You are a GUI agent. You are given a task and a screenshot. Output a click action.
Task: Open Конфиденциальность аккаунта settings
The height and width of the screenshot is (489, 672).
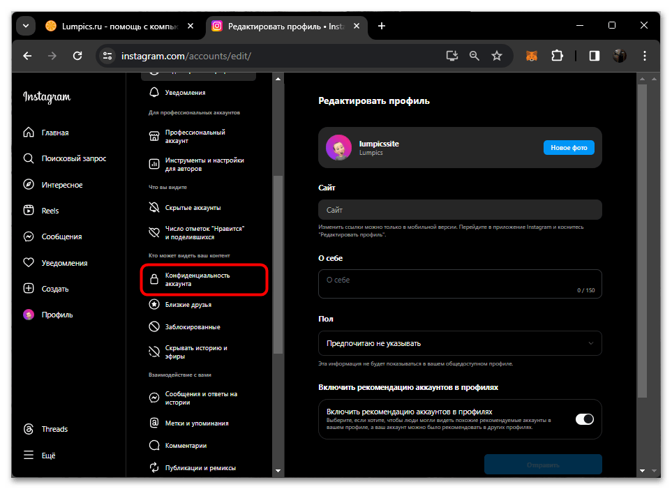(204, 280)
